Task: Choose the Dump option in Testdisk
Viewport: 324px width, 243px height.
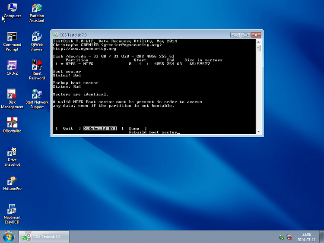Action: tap(134, 129)
